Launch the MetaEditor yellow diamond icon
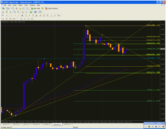 coord(42,8)
